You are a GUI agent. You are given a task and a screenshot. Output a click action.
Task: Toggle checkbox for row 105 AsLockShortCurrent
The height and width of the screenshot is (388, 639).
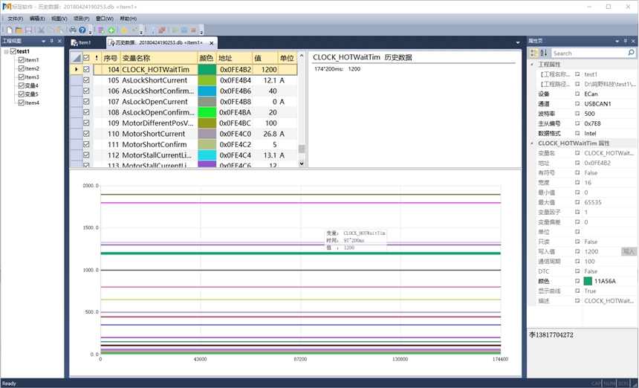click(87, 80)
